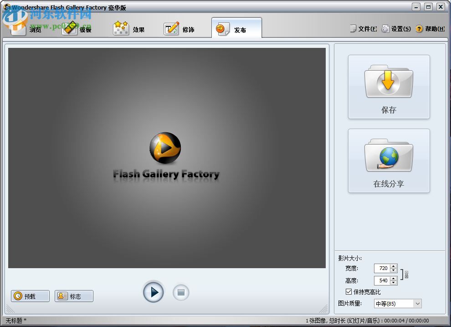451x327 pixels.
Task: Open the 设置 settings menu
Action: [399, 28]
